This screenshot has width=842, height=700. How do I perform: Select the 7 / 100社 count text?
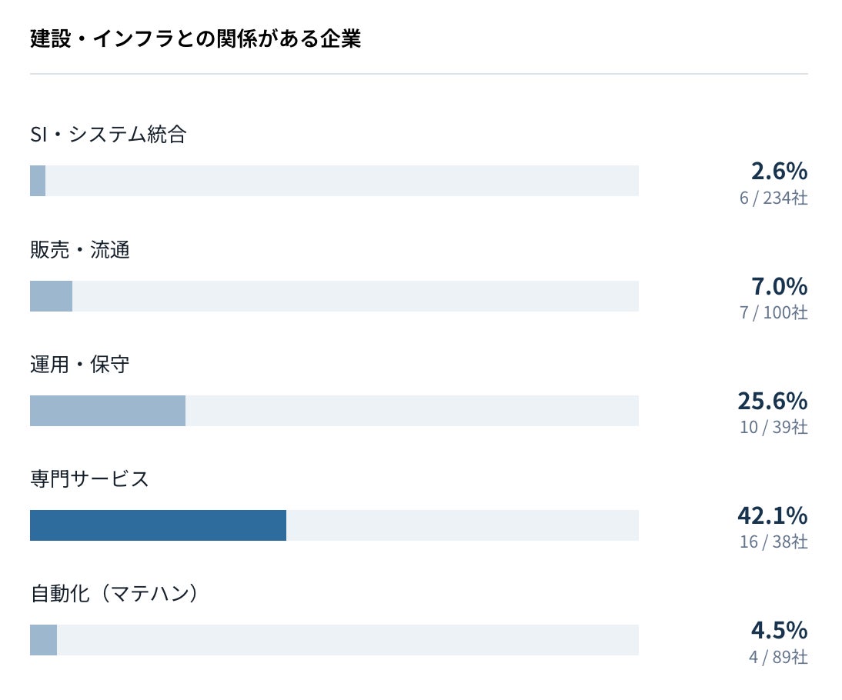774,312
